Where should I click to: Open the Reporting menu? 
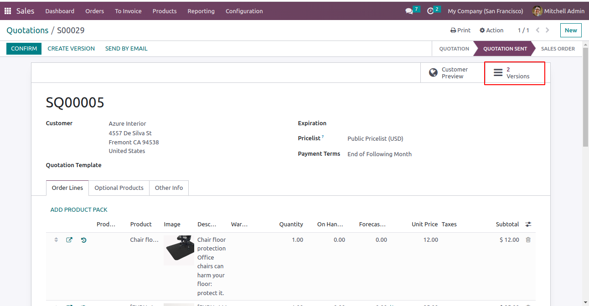[x=201, y=11]
